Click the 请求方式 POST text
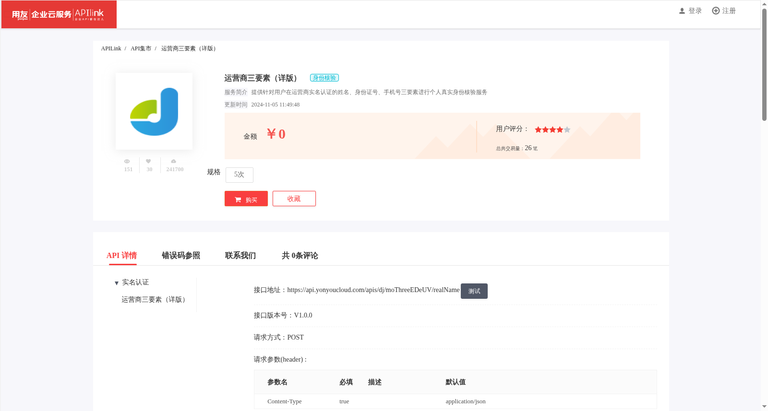The height and width of the screenshot is (411, 768). [x=278, y=337]
